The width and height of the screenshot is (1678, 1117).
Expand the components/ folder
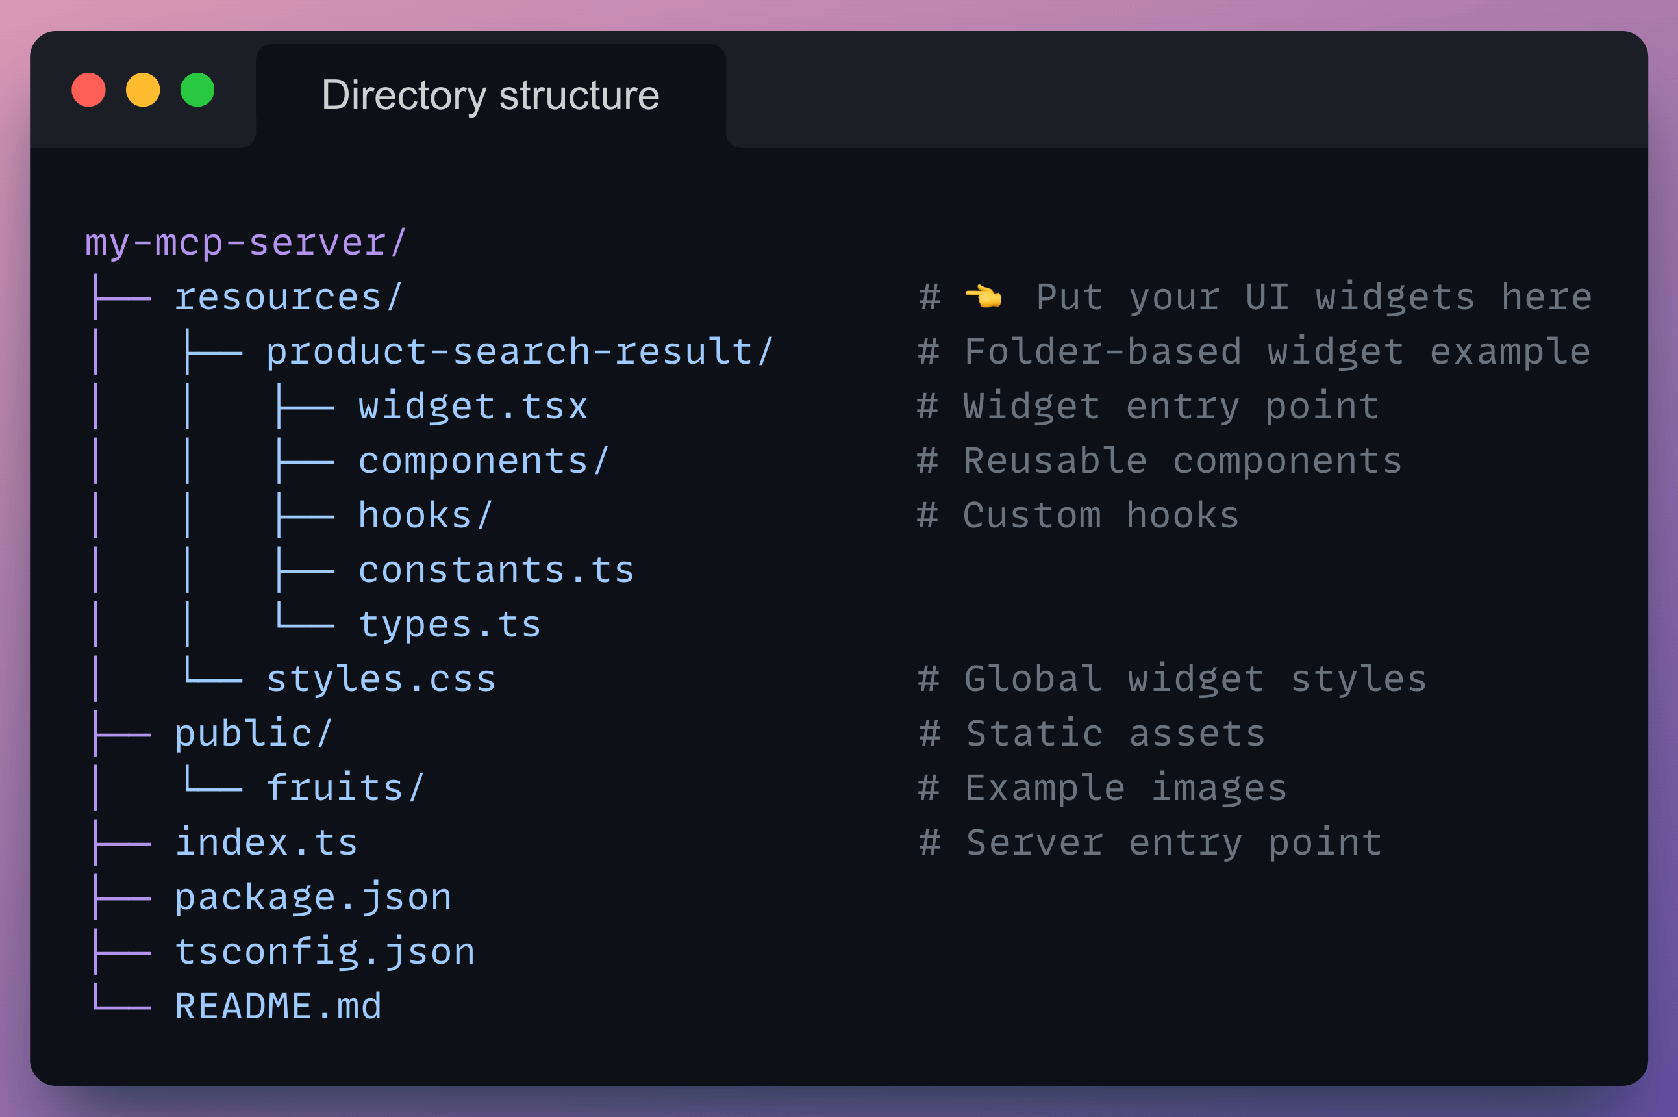[x=484, y=461]
